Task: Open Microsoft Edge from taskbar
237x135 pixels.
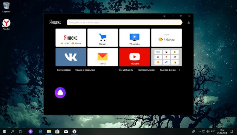Action: 41,131
